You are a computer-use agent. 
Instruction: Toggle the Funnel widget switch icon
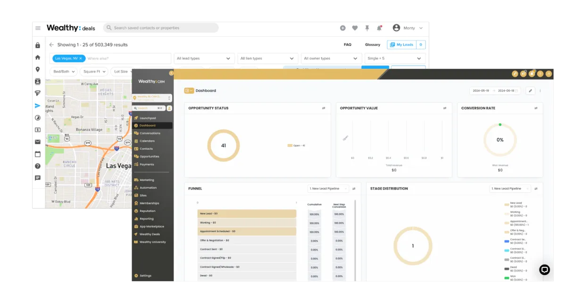pos(354,189)
